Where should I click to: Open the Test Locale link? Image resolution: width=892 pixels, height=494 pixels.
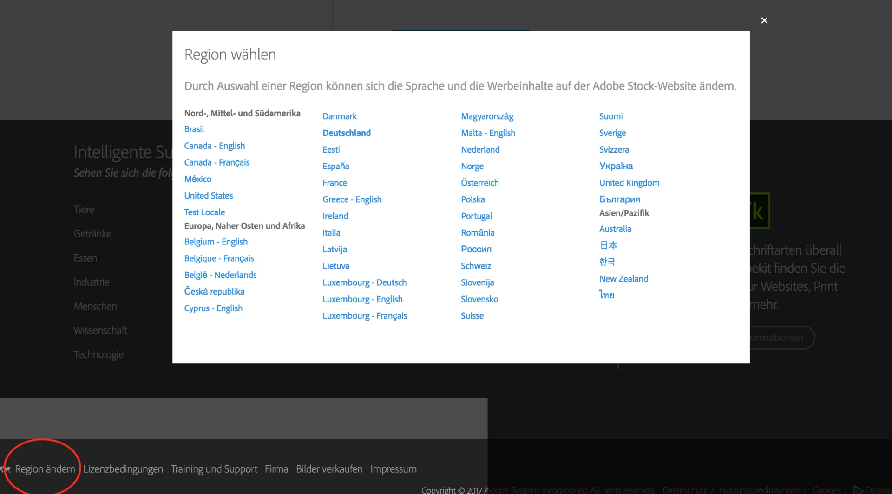(x=204, y=212)
